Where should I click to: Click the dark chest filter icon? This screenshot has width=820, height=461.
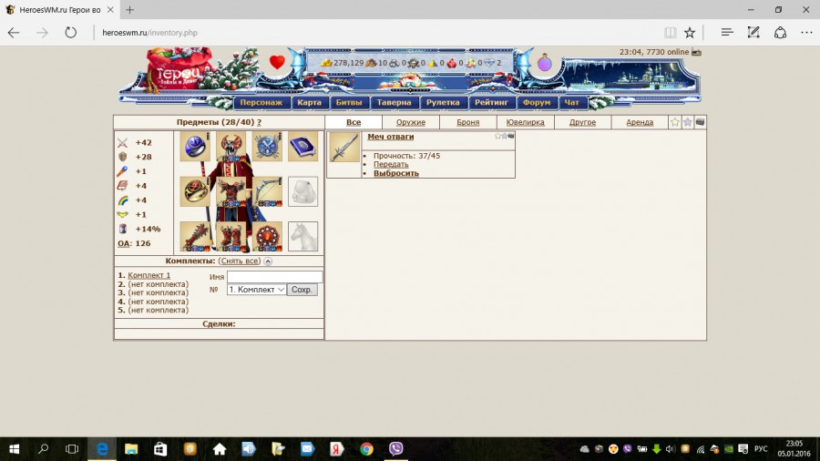700,122
